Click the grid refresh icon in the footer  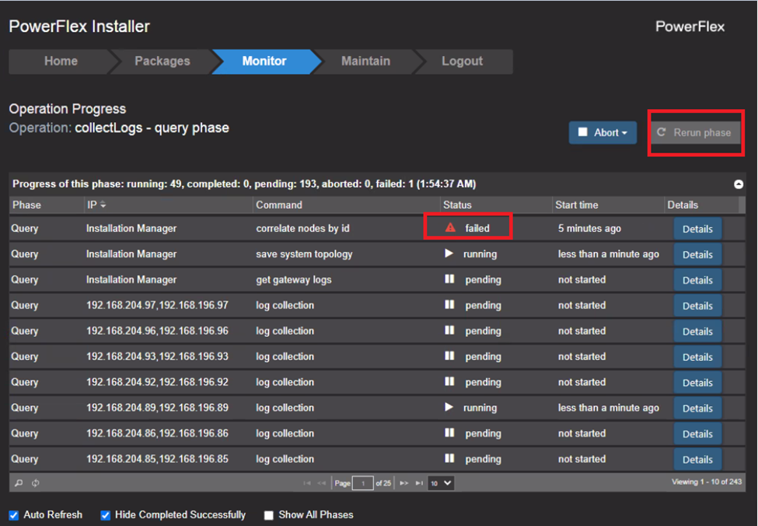pyautogui.click(x=34, y=483)
